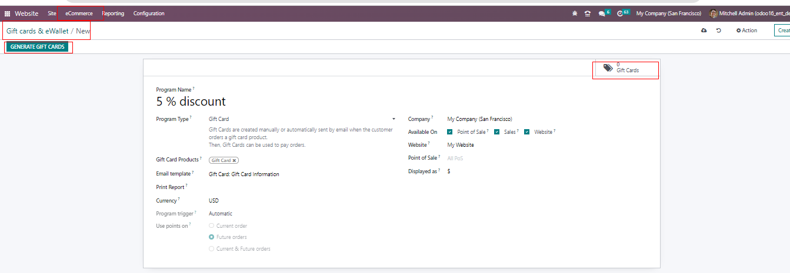The image size is (790, 273).
Task: Open the Configuration menu
Action: pyautogui.click(x=149, y=14)
